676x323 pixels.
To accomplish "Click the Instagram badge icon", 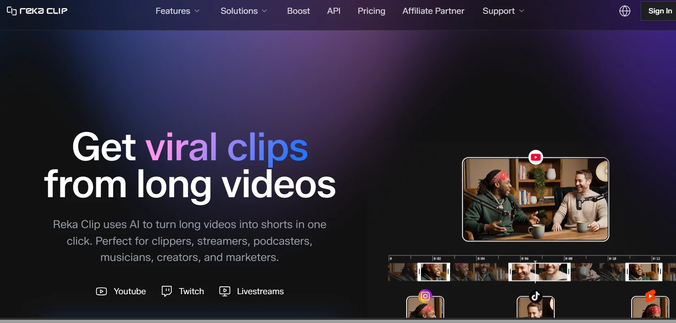I will (425, 296).
